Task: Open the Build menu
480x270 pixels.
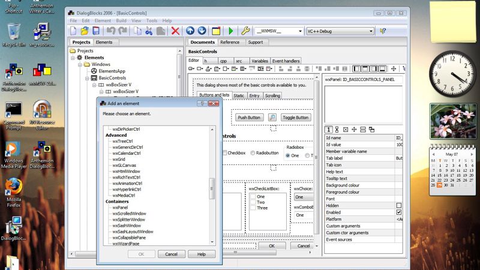Action: pos(121,20)
